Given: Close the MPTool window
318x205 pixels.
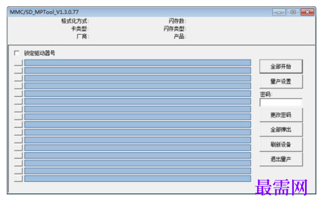Looking at the screenshot, I should [307, 12].
